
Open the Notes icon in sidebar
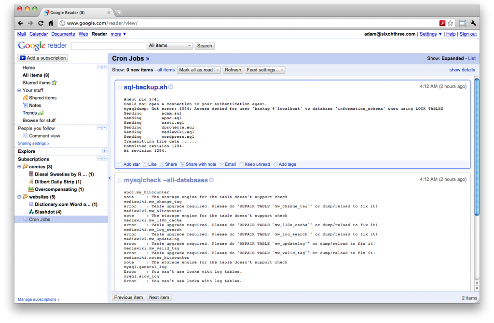26,105
